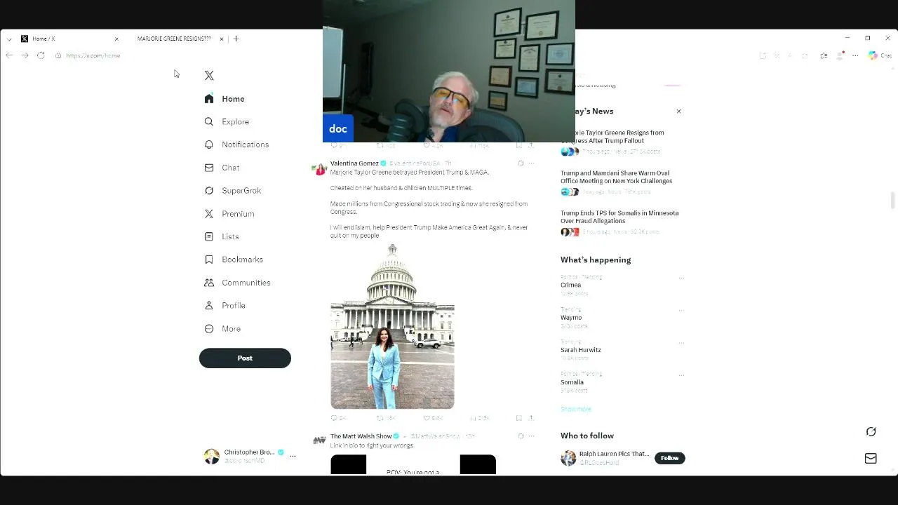The width and height of the screenshot is (898, 505).
Task: Open more options for Waymo trend
Action: click(681, 310)
